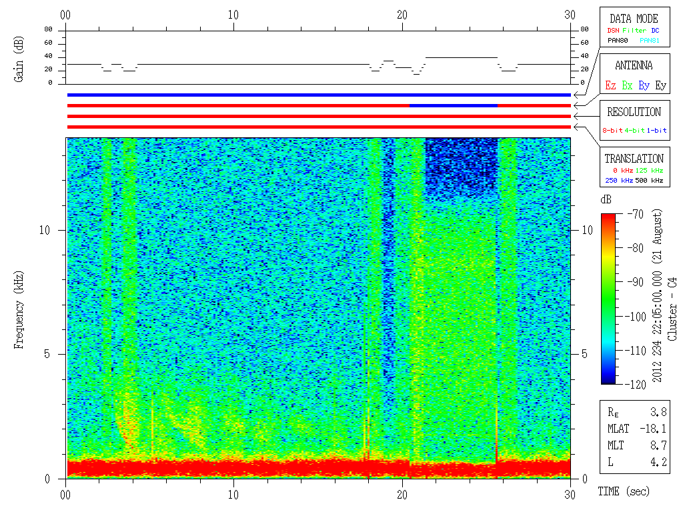This screenshot has width=683, height=512.
Task: Select the black Ey antenna label
Action: [x=661, y=85]
